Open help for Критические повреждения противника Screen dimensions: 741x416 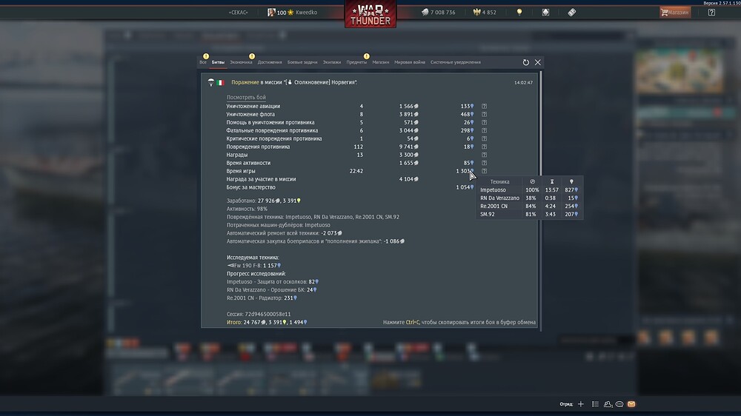click(x=484, y=139)
